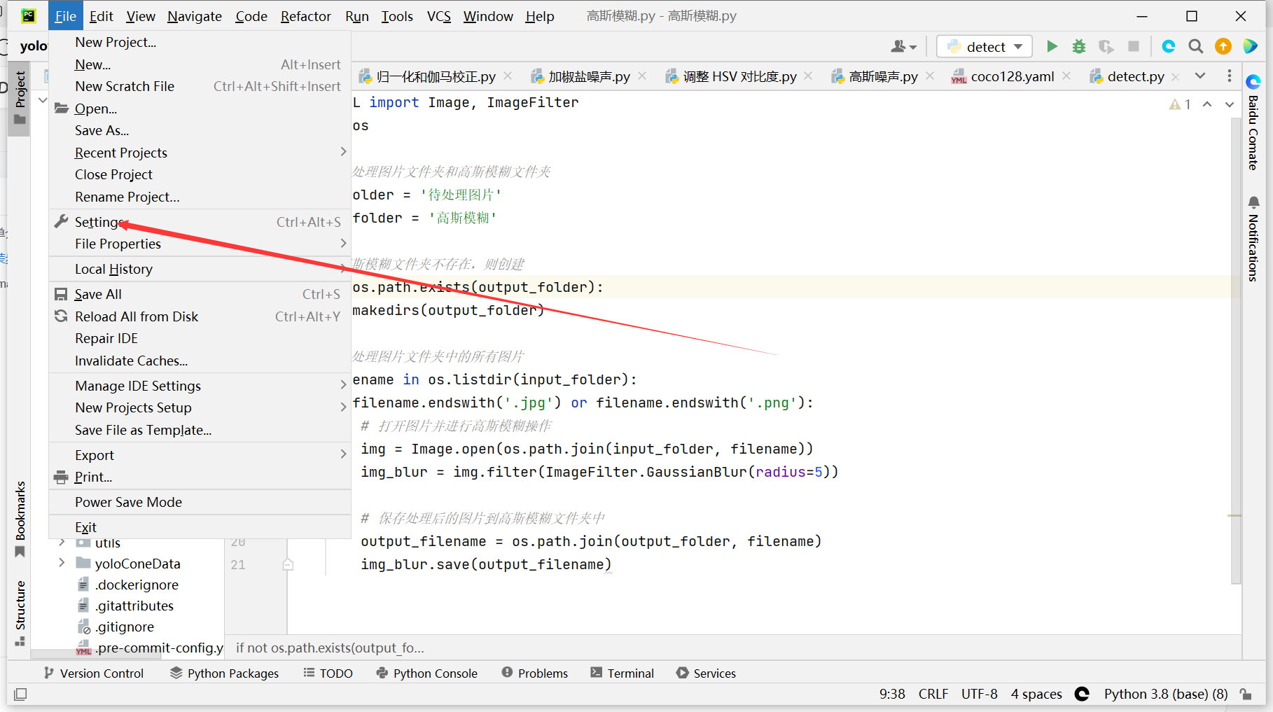Open the Terminal tool window
This screenshot has width=1273, height=712.
click(x=622, y=673)
